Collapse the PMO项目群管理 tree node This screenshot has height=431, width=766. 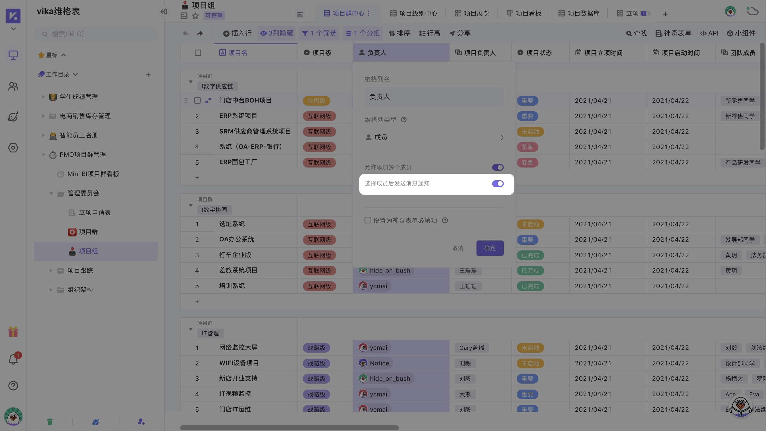(x=43, y=154)
